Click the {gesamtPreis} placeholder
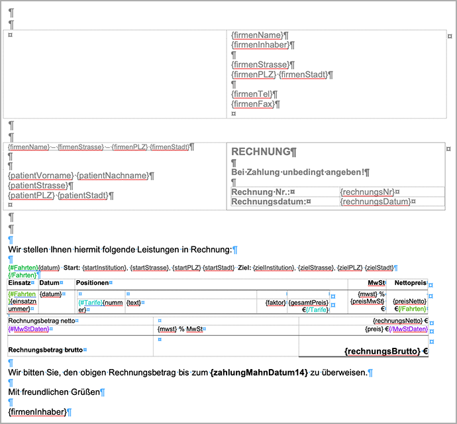This screenshot has height=424, width=457. (309, 303)
